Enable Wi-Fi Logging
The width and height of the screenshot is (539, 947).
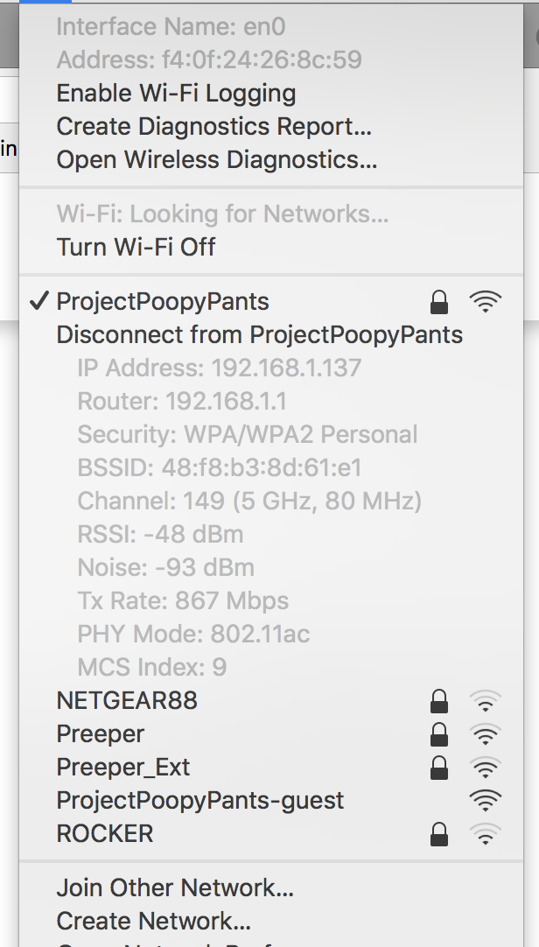(176, 93)
